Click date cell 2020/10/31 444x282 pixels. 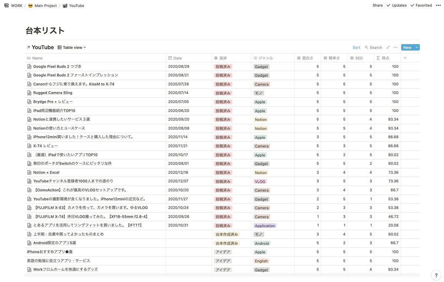[x=178, y=225]
